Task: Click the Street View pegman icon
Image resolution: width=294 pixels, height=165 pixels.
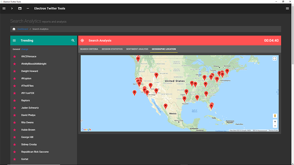Action: click(x=275, y=116)
